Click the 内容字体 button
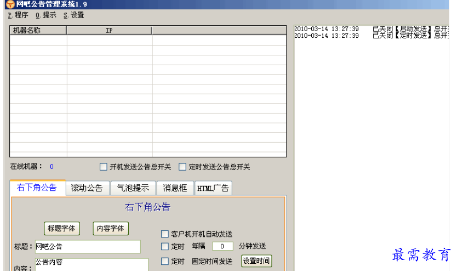Screen dimensions: 455x271 pos(111,229)
